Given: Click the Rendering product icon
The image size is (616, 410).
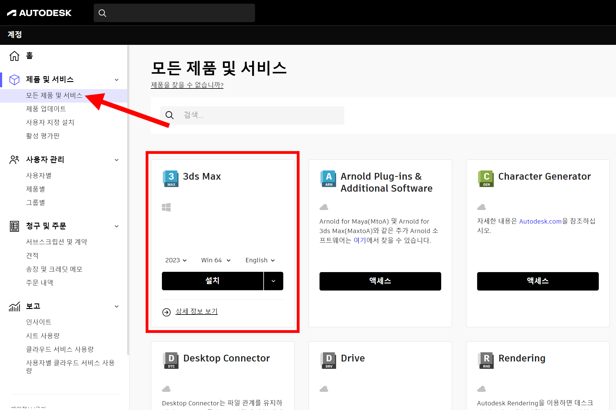Looking at the screenshot, I should coord(486,361).
